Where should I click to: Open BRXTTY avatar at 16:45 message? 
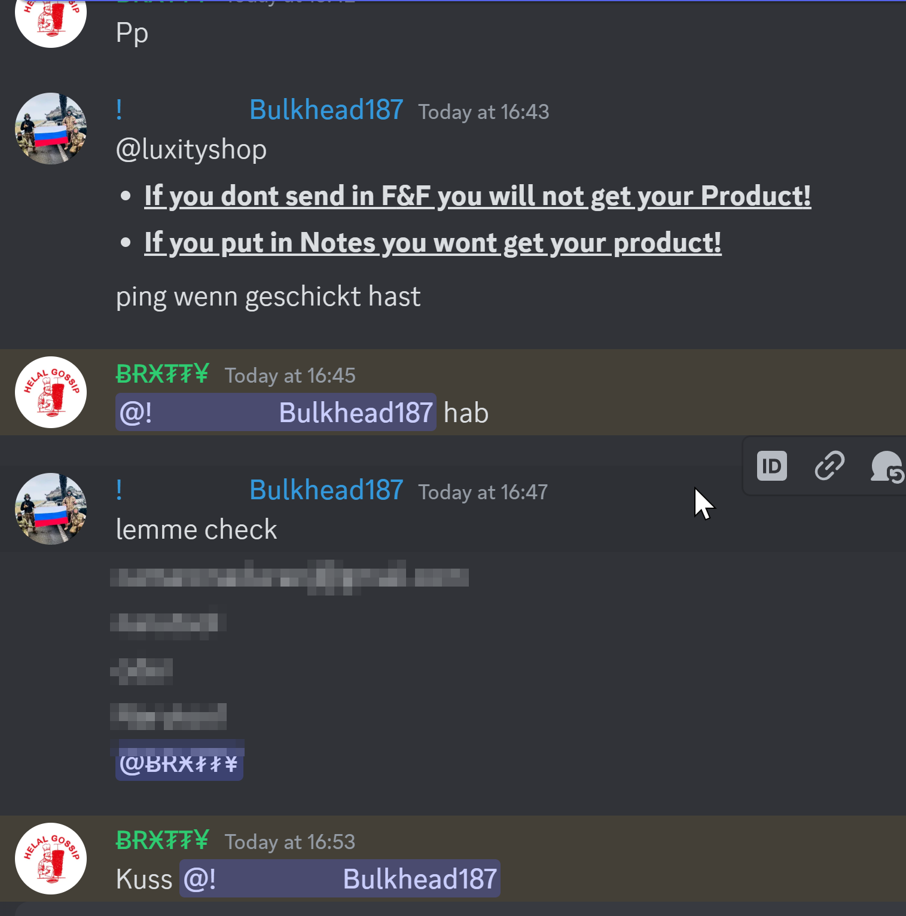pyautogui.click(x=51, y=392)
